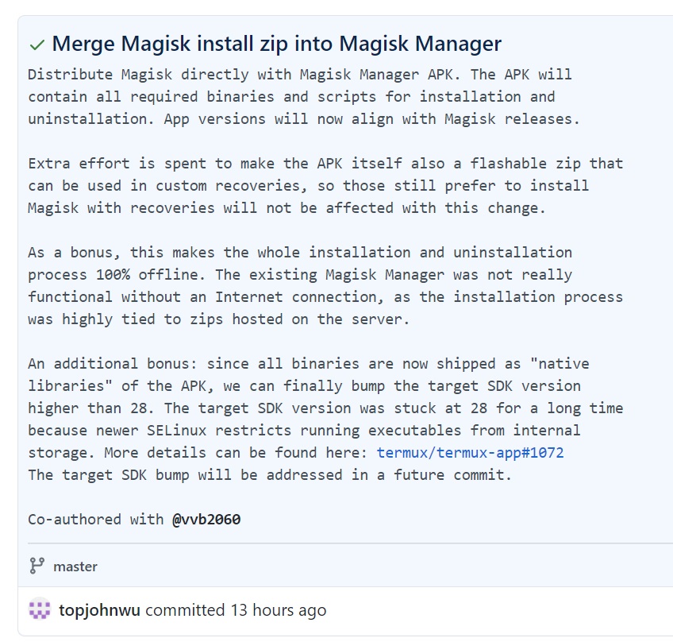Click the 'Extra effort is spent' paragraph
The height and width of the screenshot is (642, 673).
[325, 164]
